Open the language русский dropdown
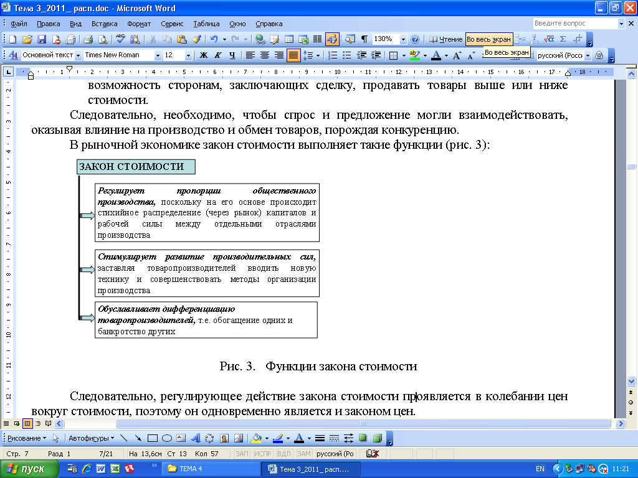 point(588,55)
